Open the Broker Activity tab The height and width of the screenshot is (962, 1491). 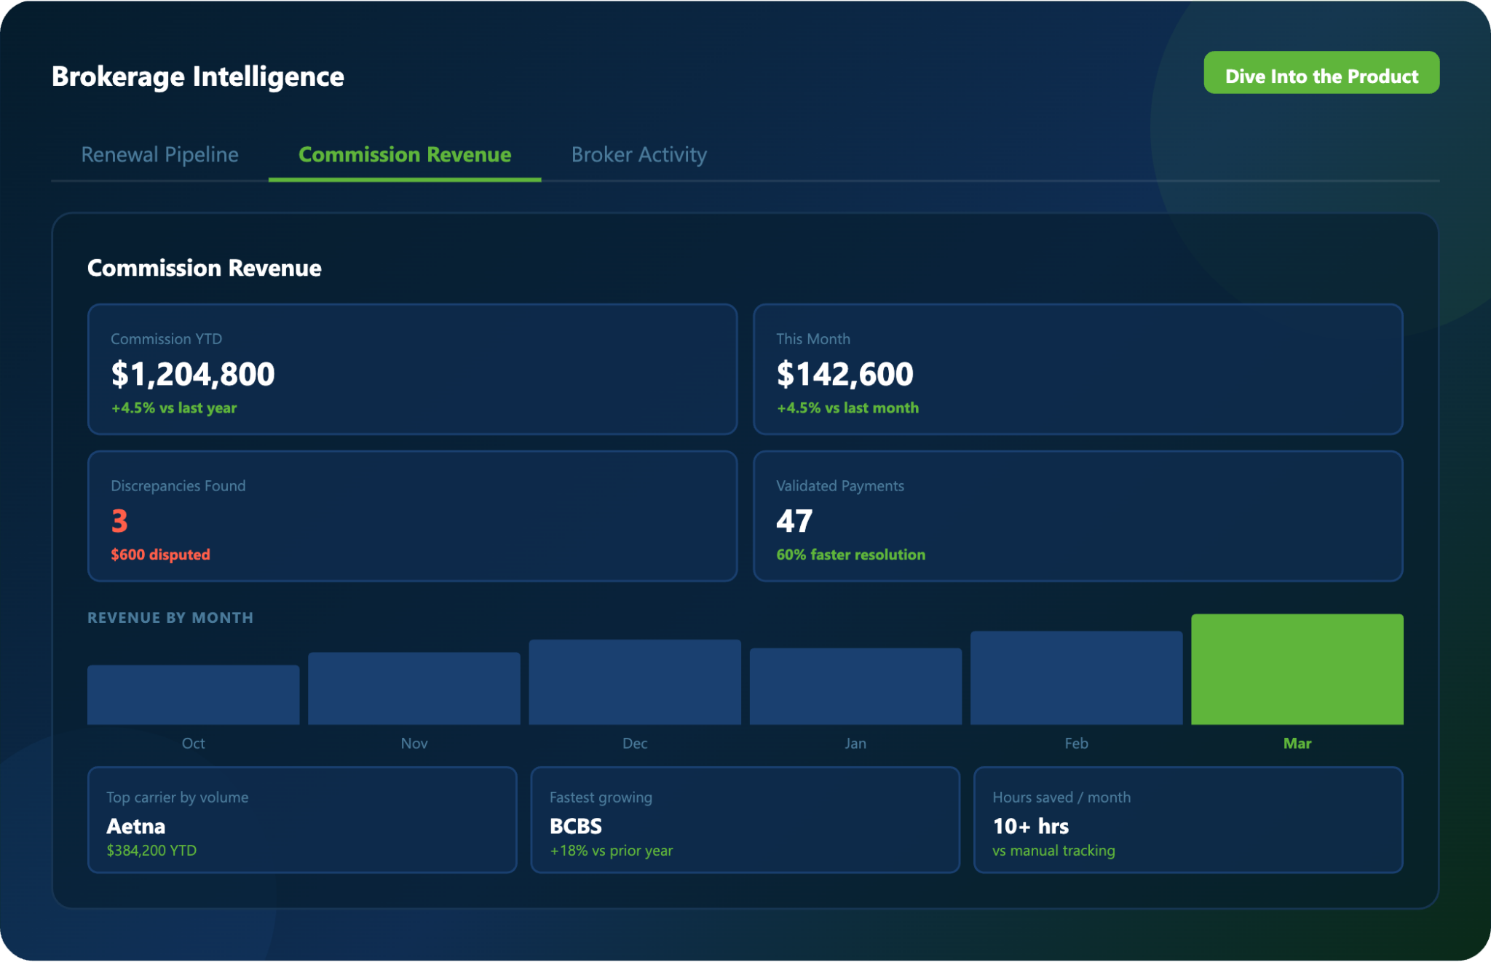click(x=638, y=154)
